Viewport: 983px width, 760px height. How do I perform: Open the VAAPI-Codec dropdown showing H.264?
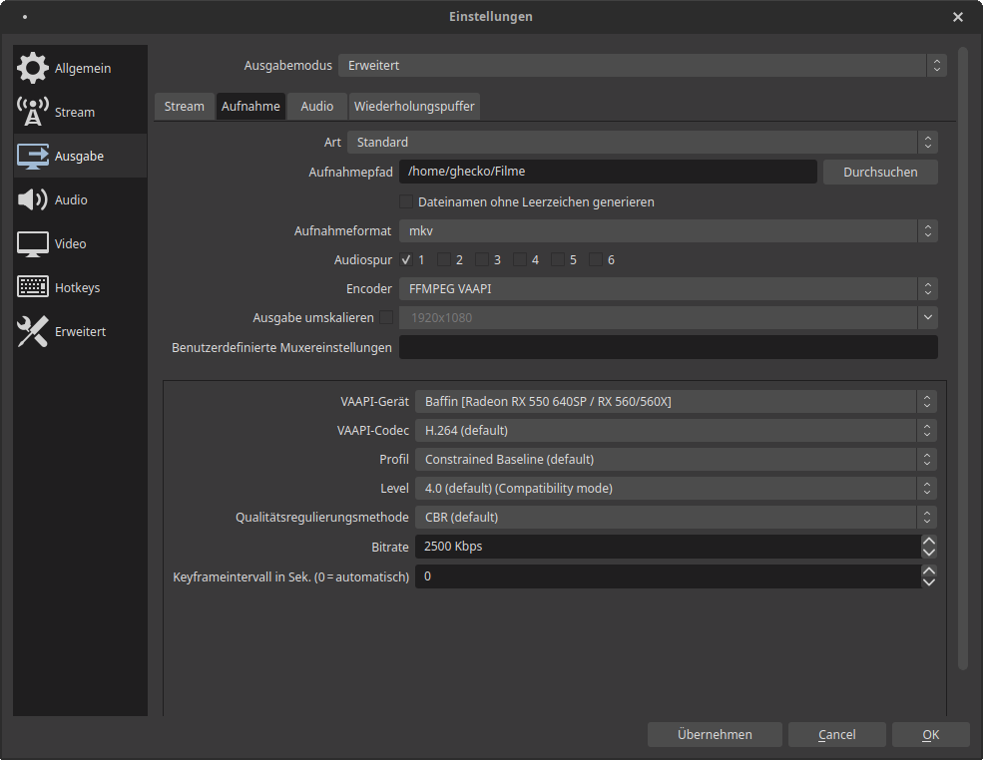676,431
